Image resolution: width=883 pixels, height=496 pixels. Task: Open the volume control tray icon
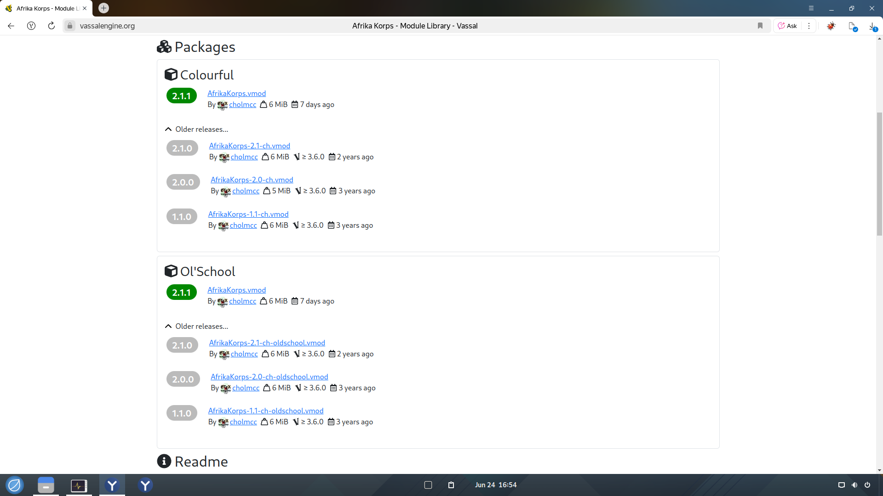(854, 485)
